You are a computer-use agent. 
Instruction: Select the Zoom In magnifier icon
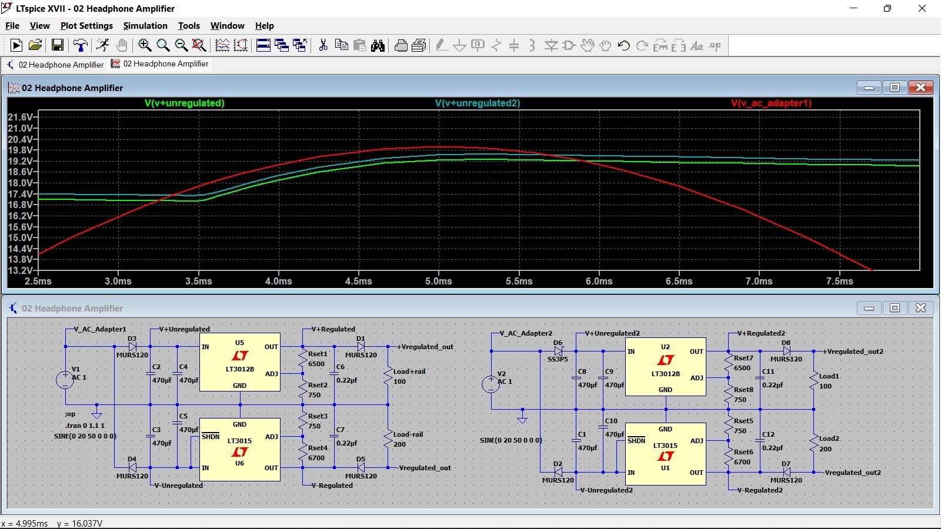[x=145, y=45]
